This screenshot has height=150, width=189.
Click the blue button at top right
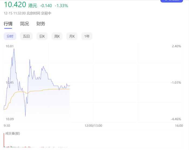tap(172, 1)
